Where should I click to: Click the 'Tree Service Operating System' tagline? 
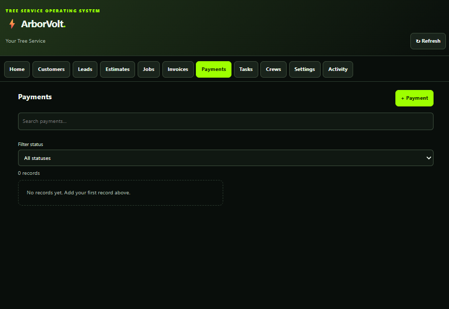pos(53,11)
